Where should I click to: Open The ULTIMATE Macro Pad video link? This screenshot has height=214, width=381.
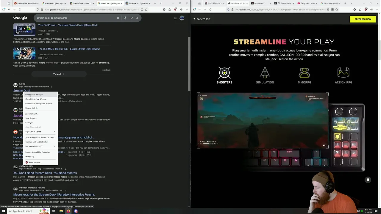click(x=69, y=49)
